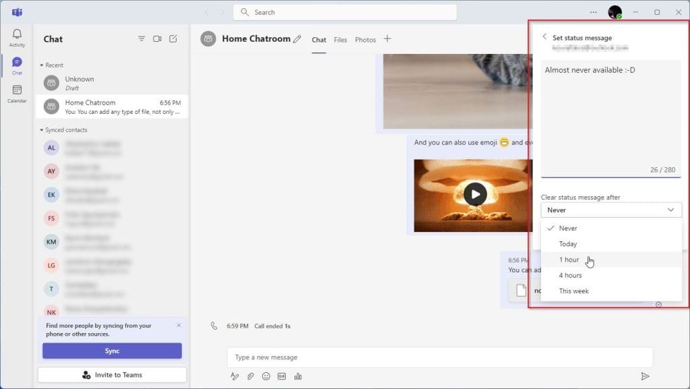Choose This week option
The image size is (690, 389).
tap(610, 291)
